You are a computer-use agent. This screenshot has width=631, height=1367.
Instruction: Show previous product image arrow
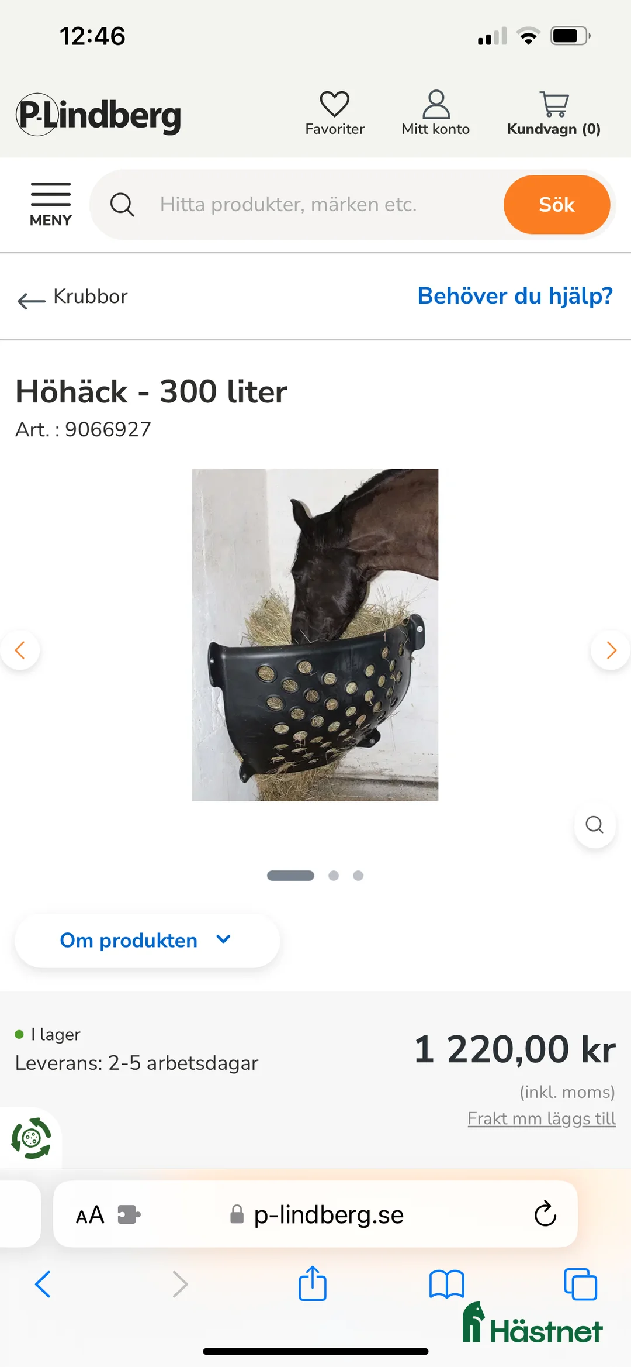pyautogui.click(x=20, y=650)
